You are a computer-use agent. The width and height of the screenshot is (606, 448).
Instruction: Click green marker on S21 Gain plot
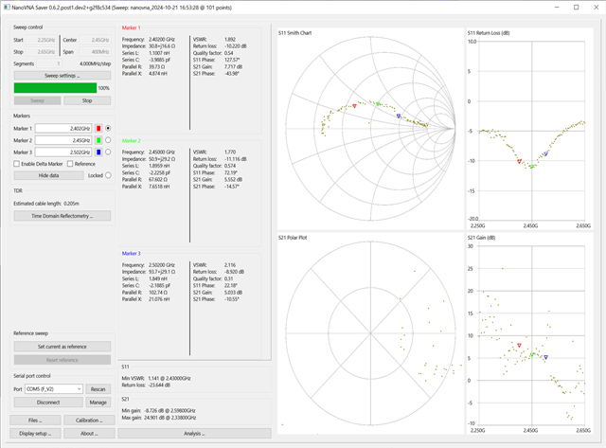[x=532, y=354]
